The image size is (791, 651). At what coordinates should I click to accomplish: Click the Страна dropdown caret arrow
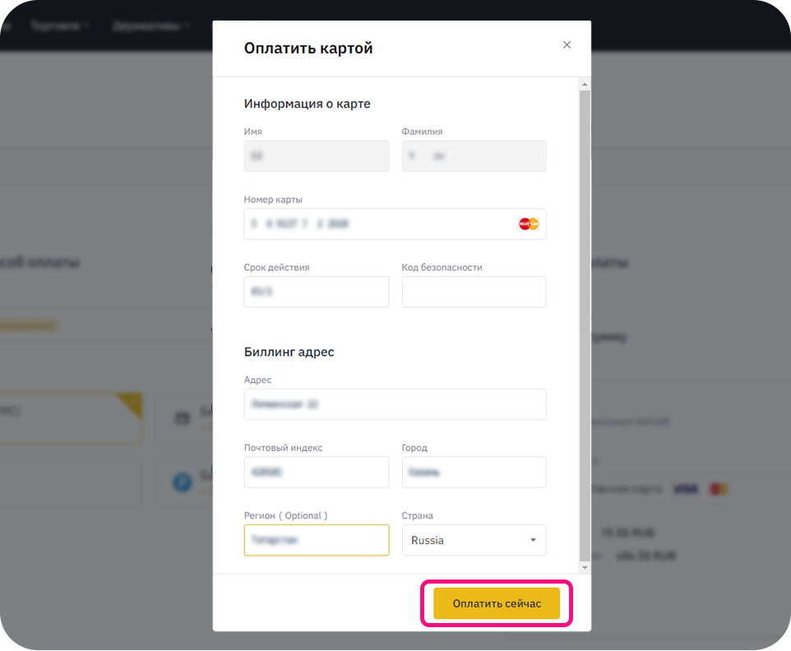click(x=533, y=540)
